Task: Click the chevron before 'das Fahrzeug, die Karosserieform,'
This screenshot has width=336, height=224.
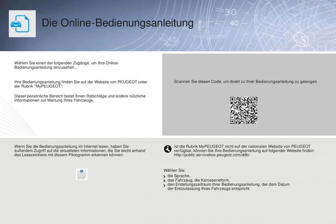Action: pyautogui.click(x=164, y=181)
